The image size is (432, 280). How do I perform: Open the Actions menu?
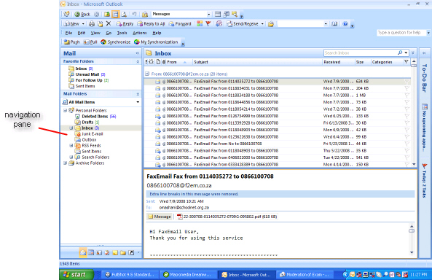(140, 33)
